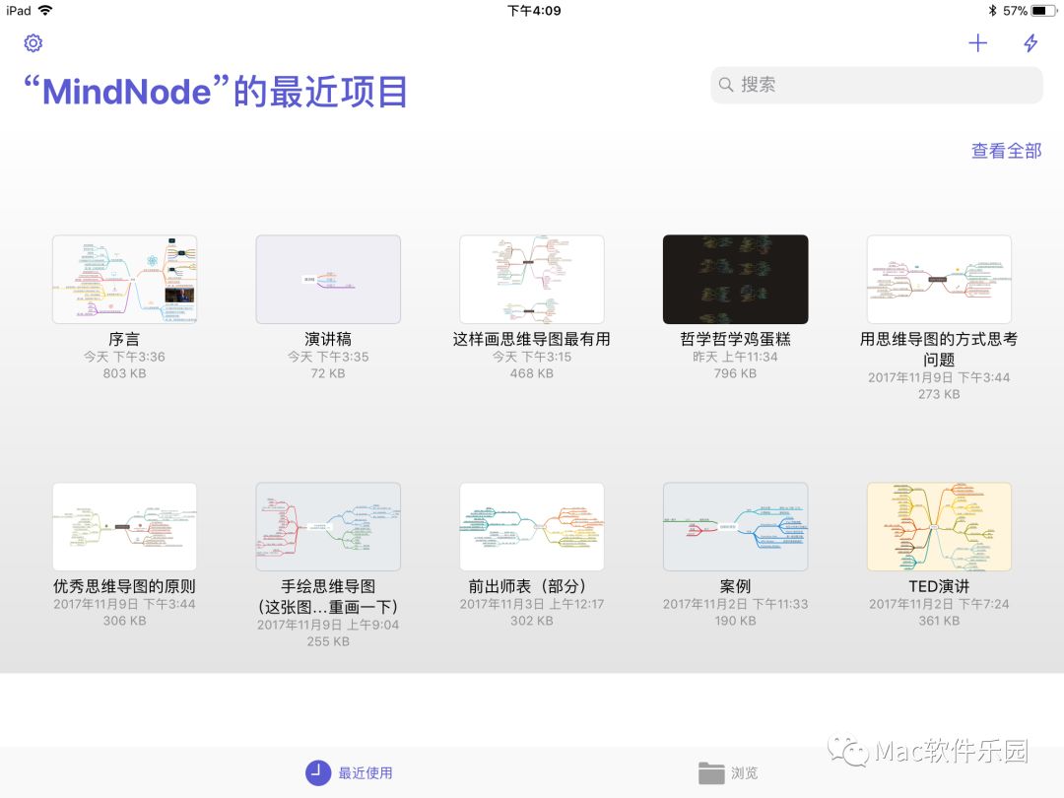Click the 306 KB file size
This screenshot has height=798, width=1064.
click(124, 621)
